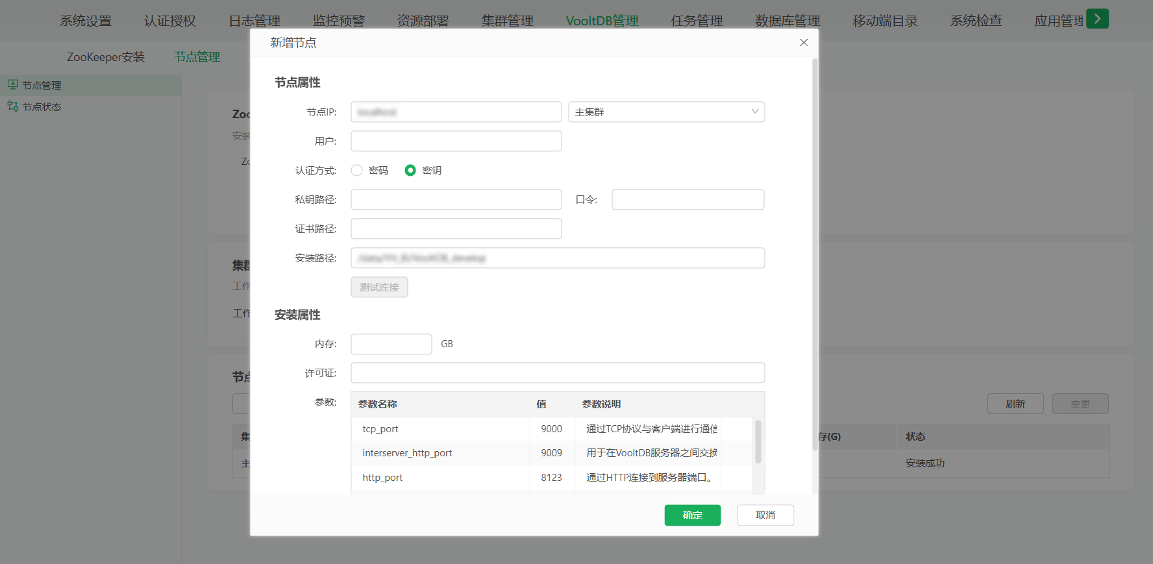Focus the 内存 GB input field
This screenshot has height=564, width=1153.
[391, 344]
